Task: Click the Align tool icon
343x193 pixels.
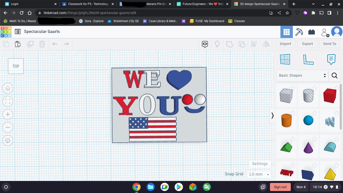Action: (254, 44)
